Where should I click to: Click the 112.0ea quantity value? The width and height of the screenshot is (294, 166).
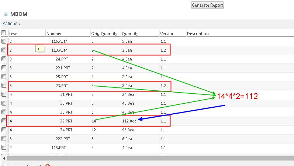129,121
